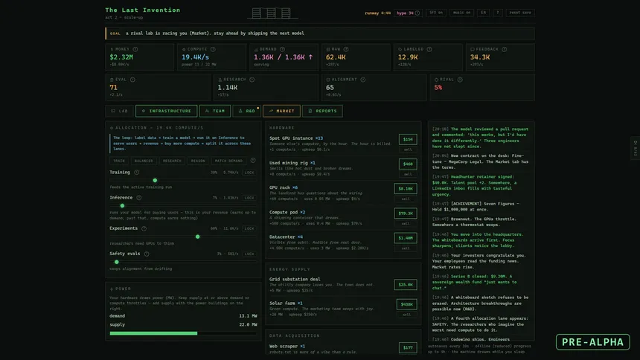
Task: Click the Inference allocation slider handle
Action: [122, 206]
